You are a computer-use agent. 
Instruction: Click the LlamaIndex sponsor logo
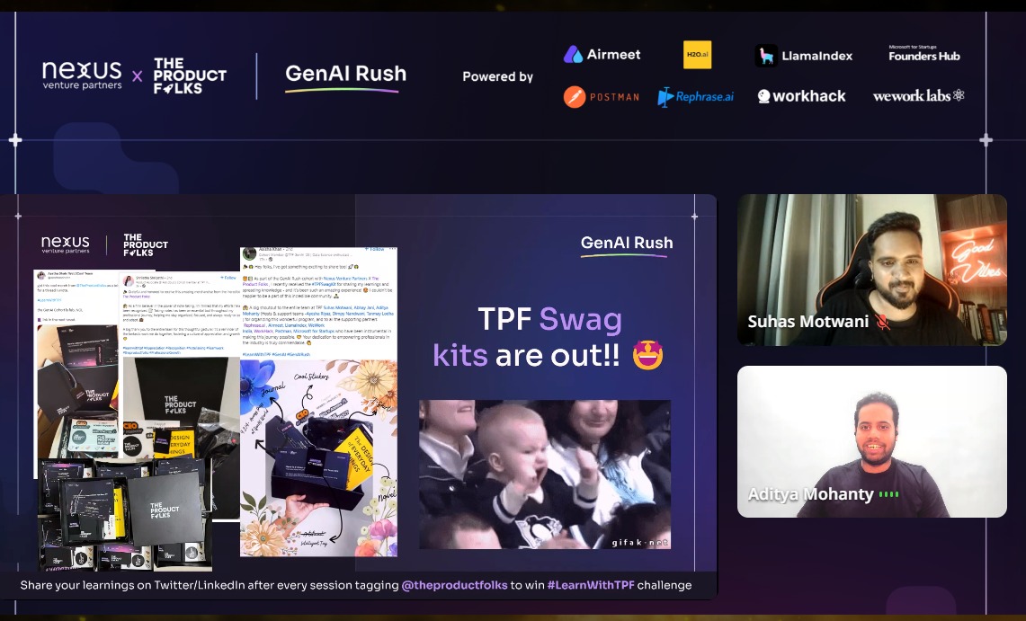pos(804,56)
